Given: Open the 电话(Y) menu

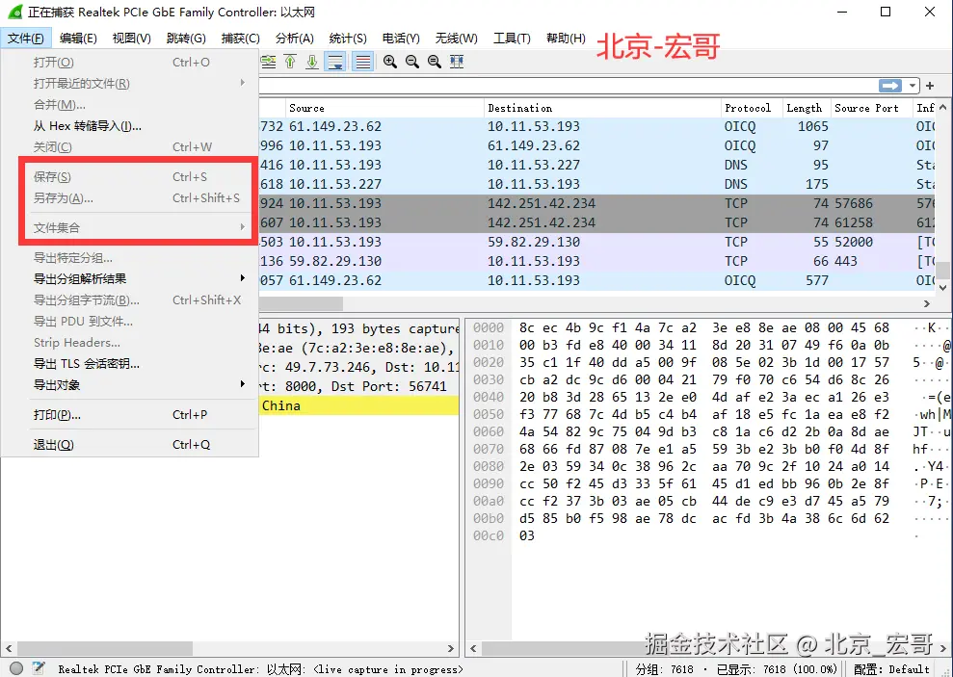Looking at the screenshot, I should pyautogui.click(x=401, y=39).
